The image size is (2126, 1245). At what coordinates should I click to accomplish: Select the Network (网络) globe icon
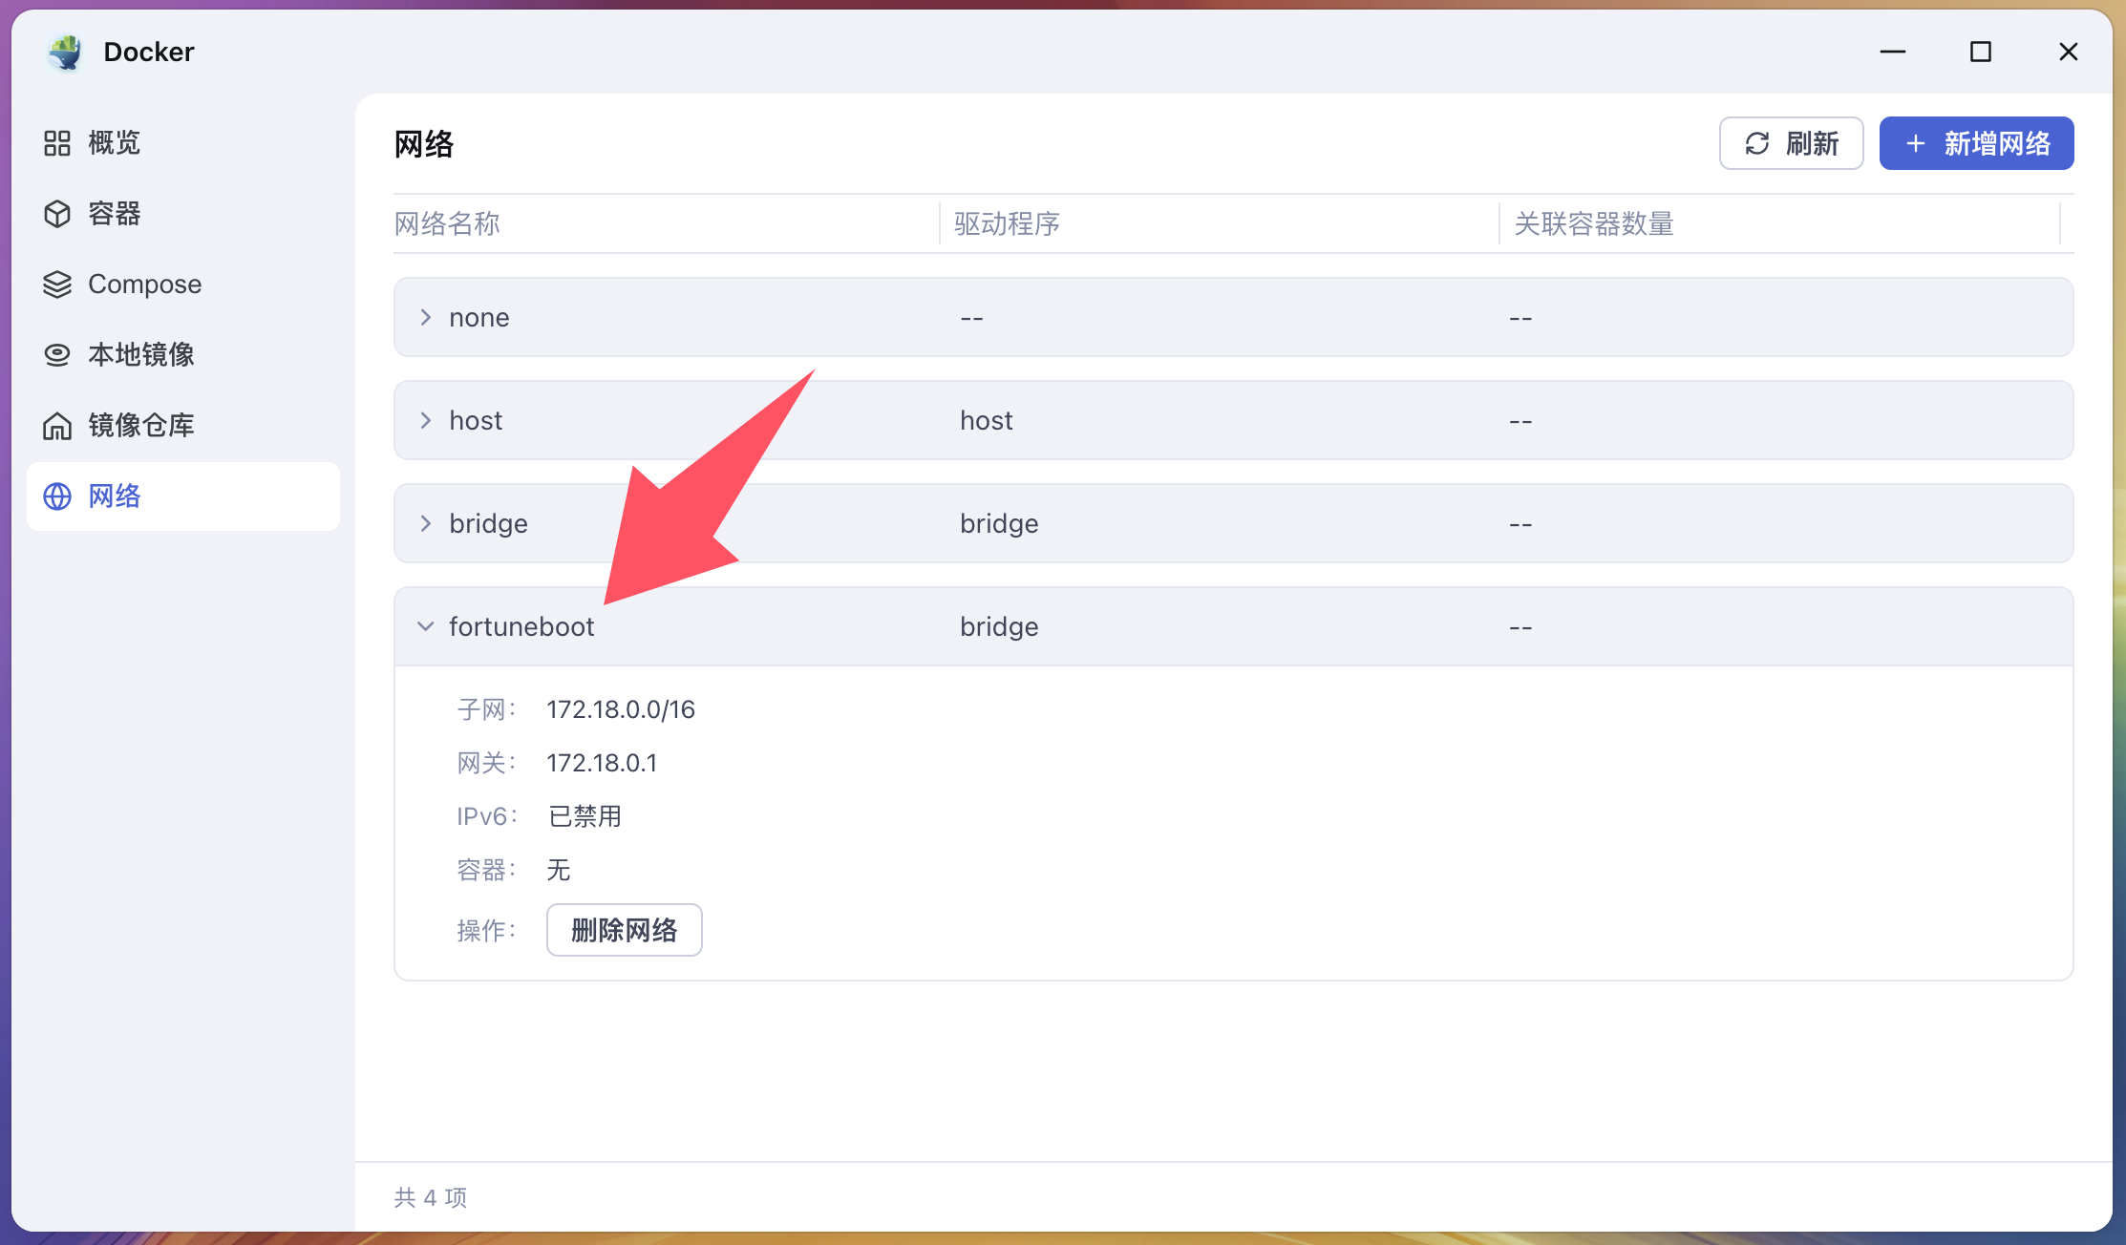pyautogui.click(x=57, y=496)
